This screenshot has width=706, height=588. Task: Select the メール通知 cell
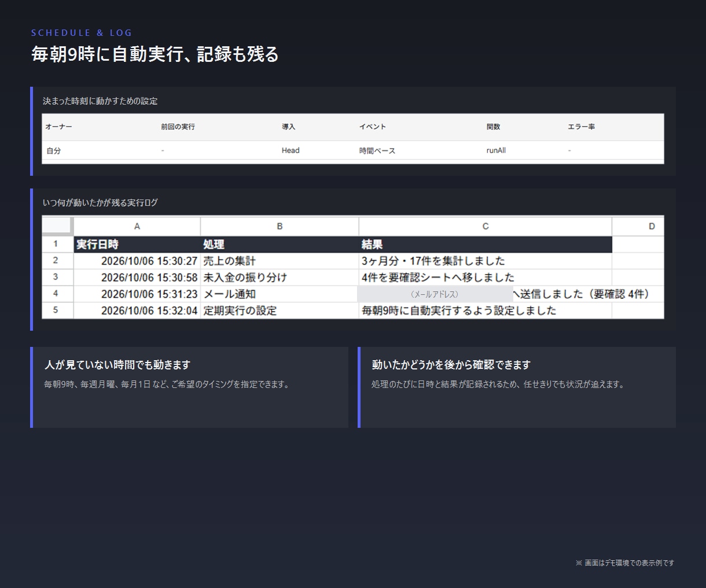(280, 294)
